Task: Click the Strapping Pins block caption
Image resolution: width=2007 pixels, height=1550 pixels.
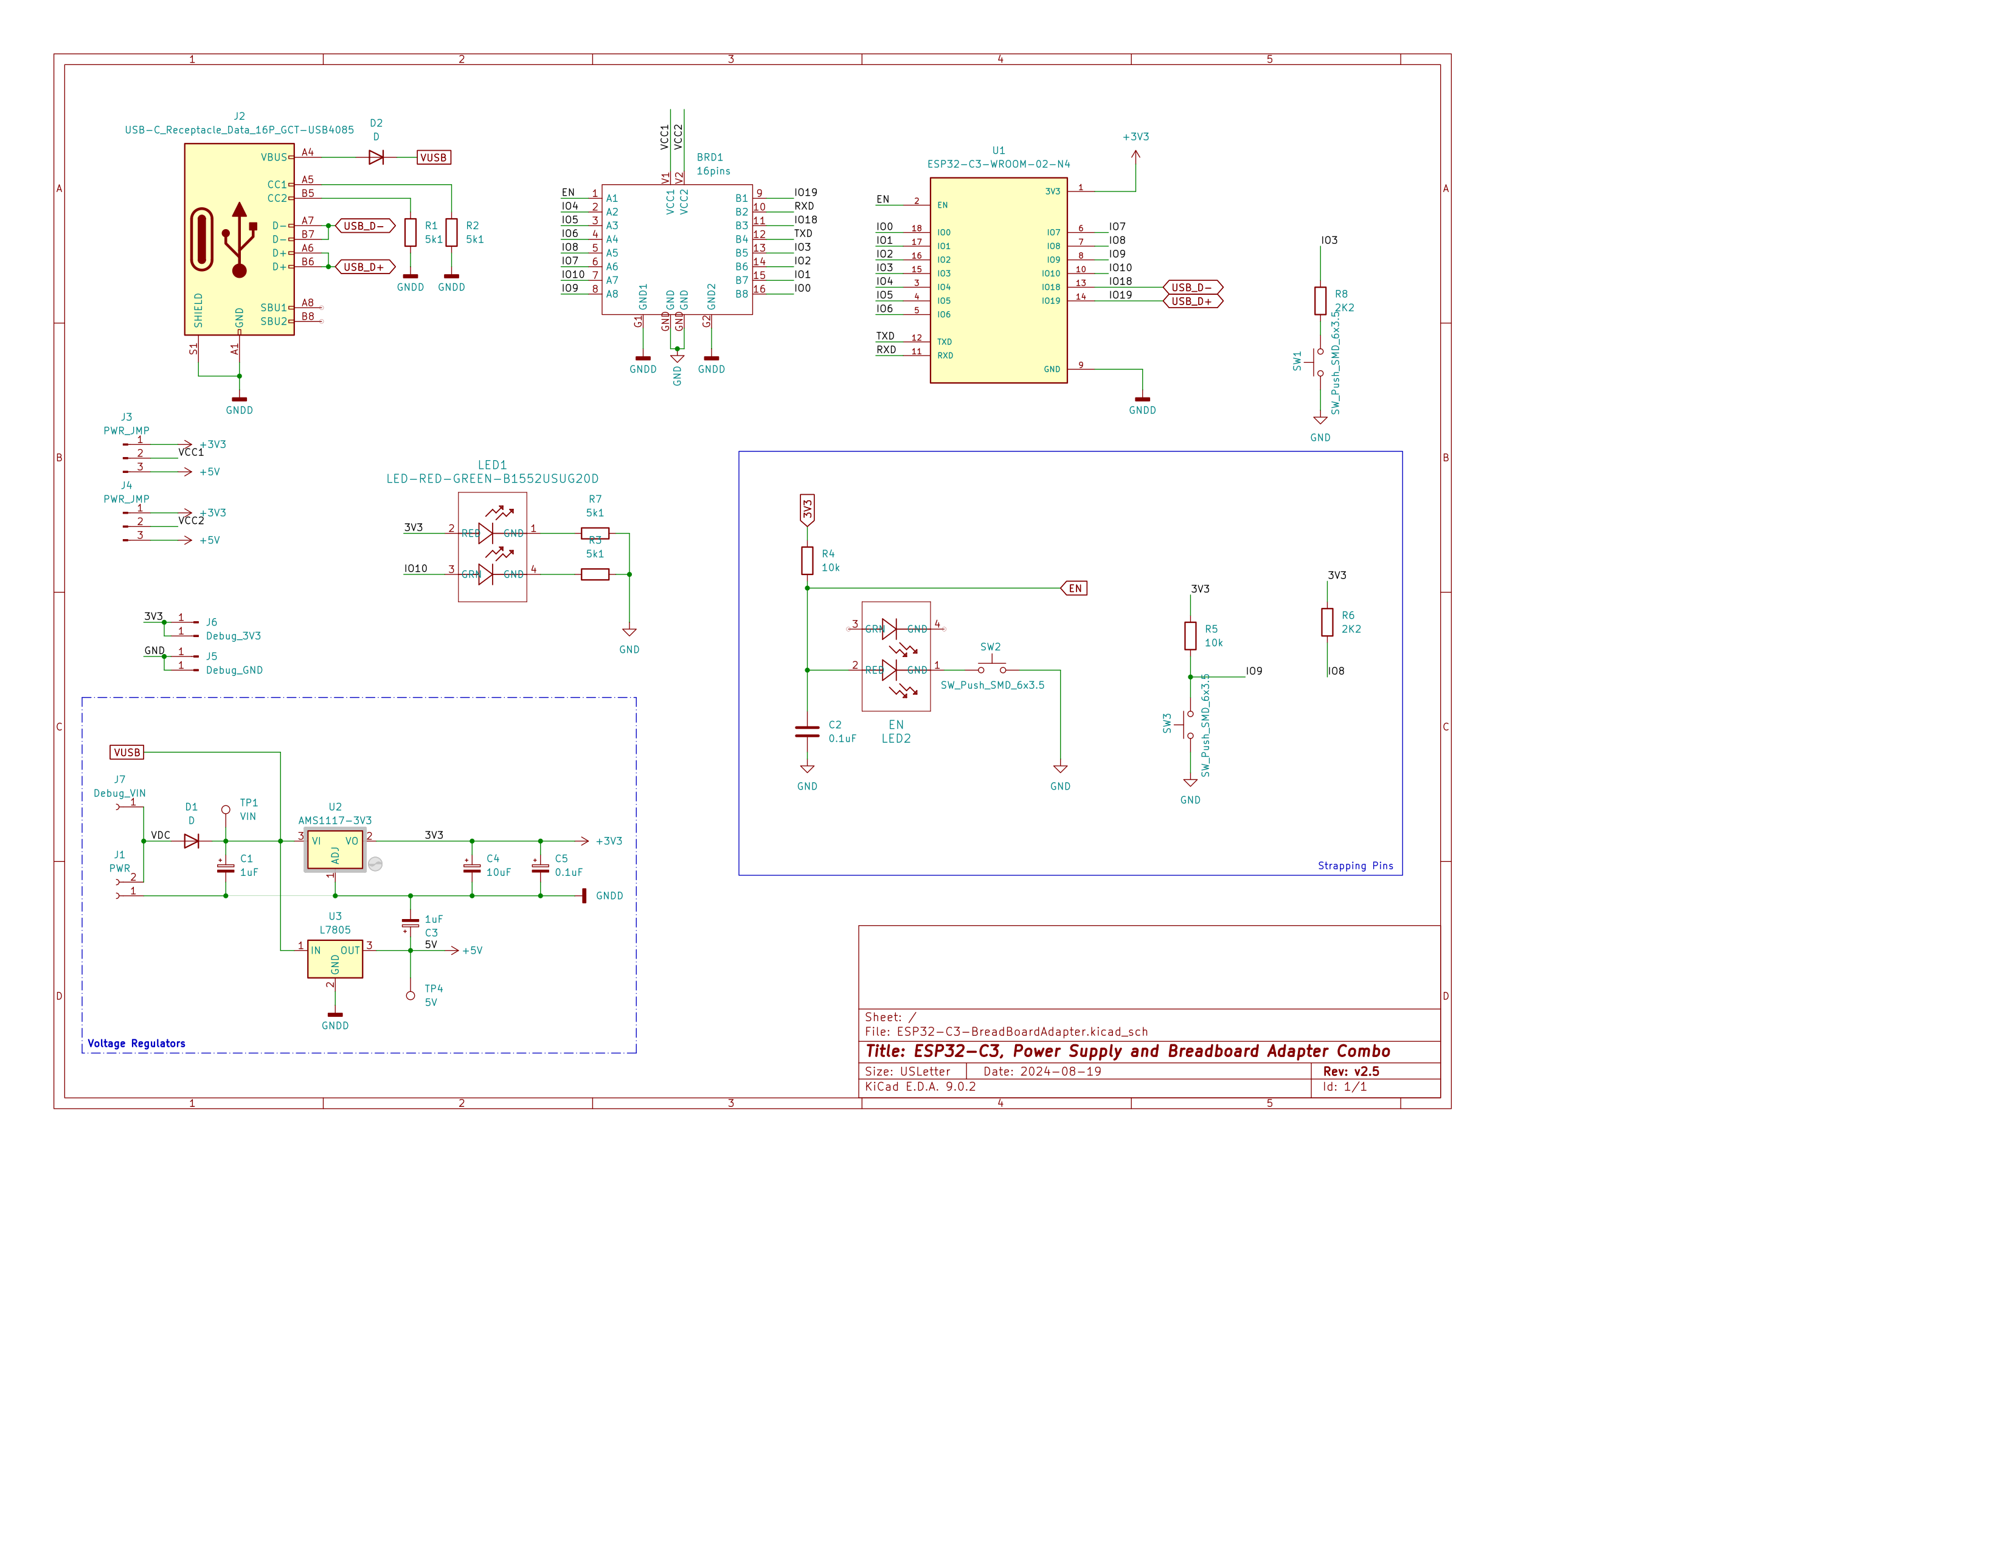Action: click(x=1356, y=866)
